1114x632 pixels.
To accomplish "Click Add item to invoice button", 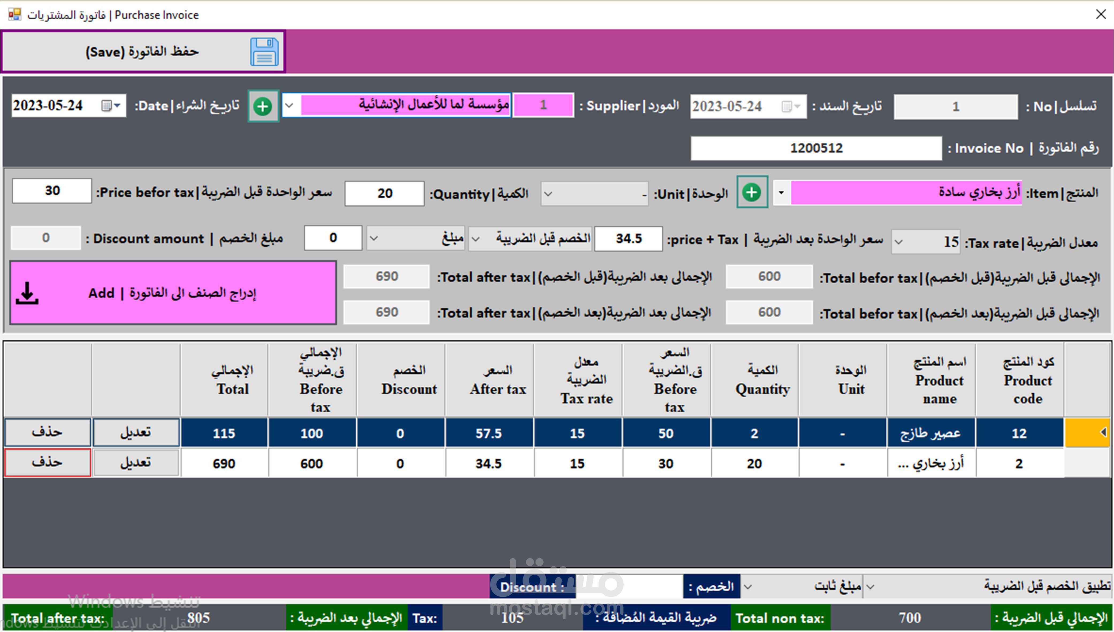I will [173, 294].
